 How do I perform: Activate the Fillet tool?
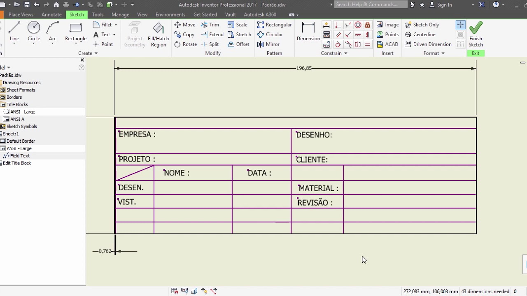pos(103,25)
